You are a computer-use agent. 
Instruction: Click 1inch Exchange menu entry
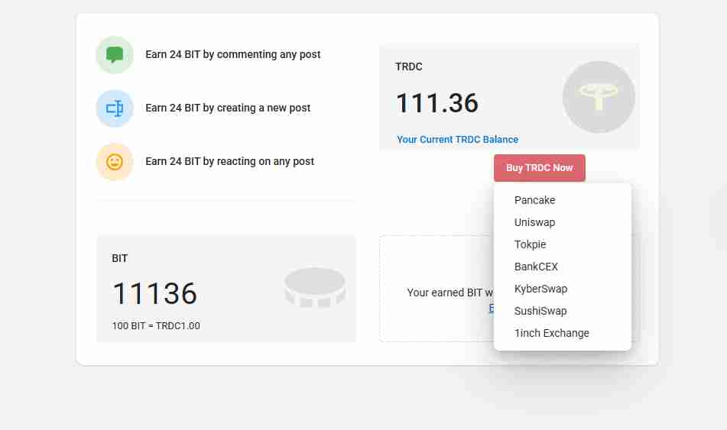click(552, 333)
